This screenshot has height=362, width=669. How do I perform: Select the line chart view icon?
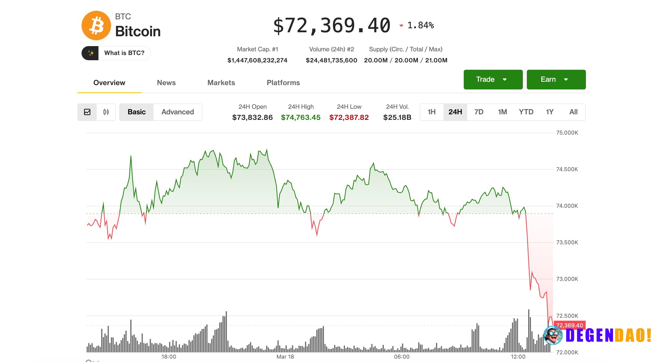(x=88, y=112)
